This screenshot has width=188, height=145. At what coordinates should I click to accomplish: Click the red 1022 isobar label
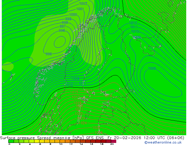click(79, 114)
